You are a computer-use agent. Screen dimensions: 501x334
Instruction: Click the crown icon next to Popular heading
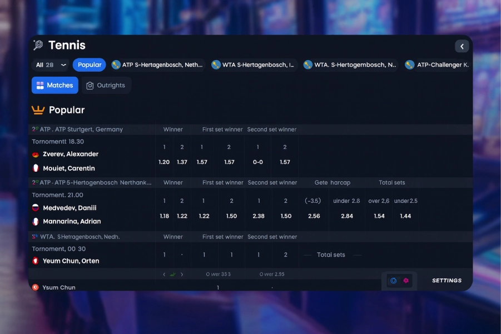38,110
